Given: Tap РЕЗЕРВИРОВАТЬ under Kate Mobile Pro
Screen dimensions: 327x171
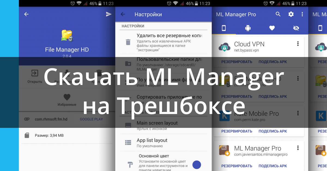Looking at the screenshot, I should (x=237, y=131).
